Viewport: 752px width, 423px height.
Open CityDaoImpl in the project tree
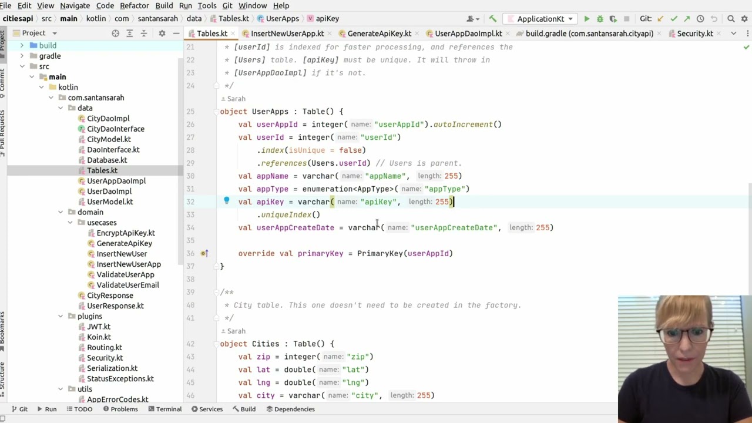pyautogui.click(x=108, y=119)
